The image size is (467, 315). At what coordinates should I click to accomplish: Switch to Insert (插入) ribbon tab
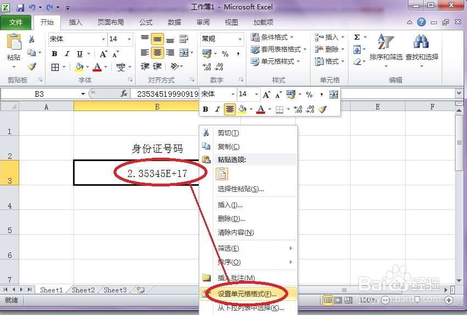(x=75, y=23)
